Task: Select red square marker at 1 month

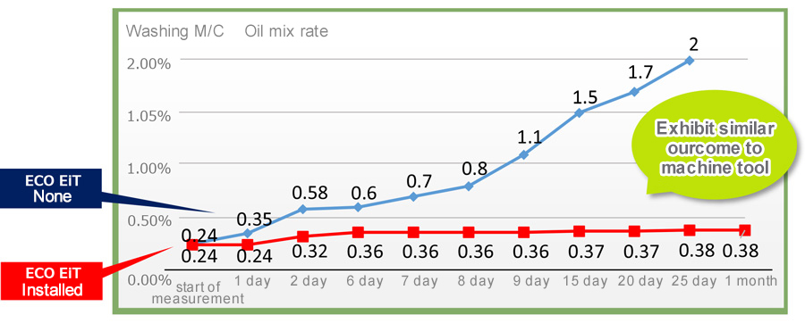Action: click(745, 230)
